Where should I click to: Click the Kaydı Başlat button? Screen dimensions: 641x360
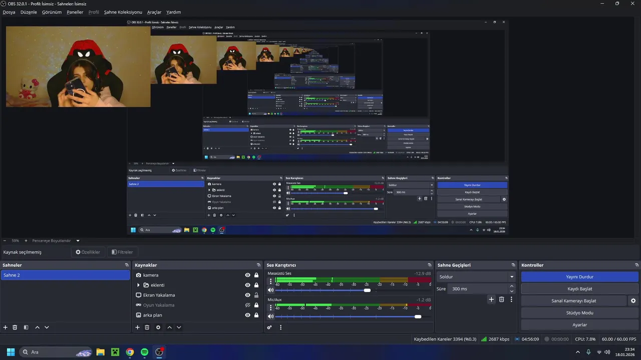click(580, 288)
